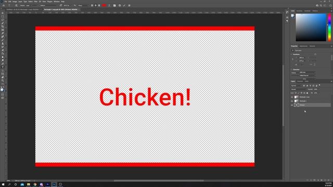Switch to the Adjustments tab
333x187 pixels.
303,46
